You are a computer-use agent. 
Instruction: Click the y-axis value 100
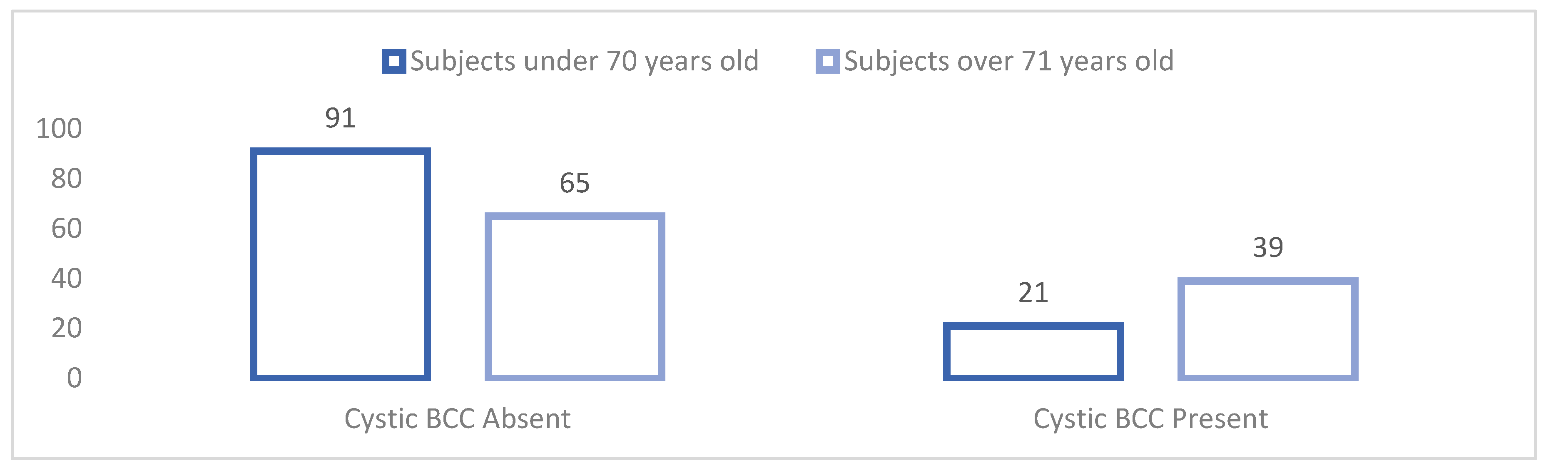click(x=59, y=129)
